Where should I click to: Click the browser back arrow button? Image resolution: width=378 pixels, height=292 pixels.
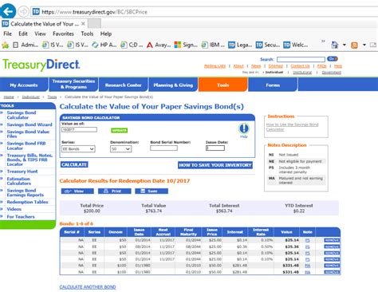pos(8,11)
